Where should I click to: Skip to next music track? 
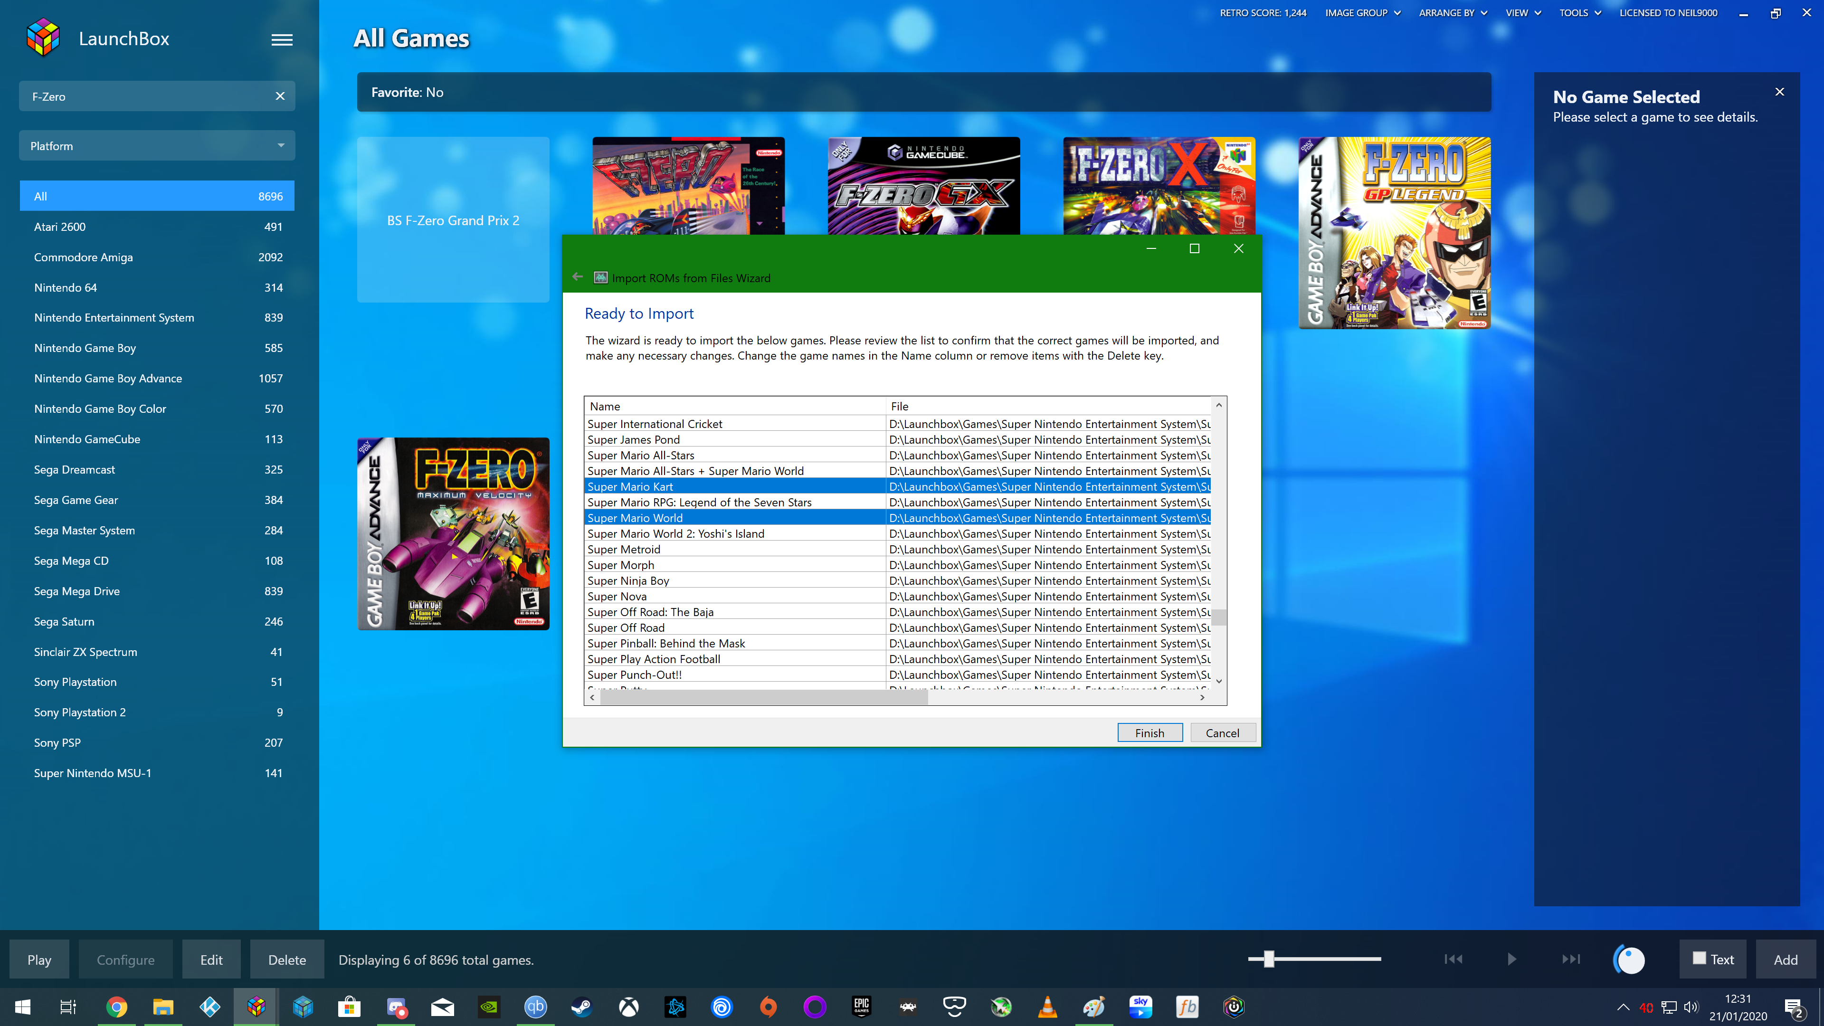click(x=1570, y=959)
